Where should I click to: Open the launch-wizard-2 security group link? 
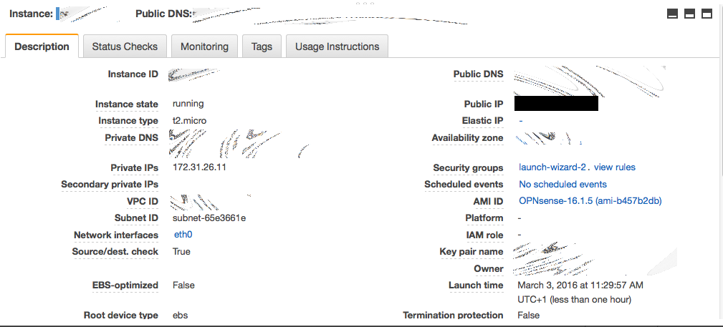[552, 167]
